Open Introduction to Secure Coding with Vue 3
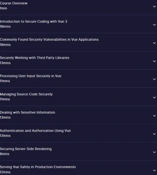This screenshot has height=175, width=157. click(x=33, y=22)
